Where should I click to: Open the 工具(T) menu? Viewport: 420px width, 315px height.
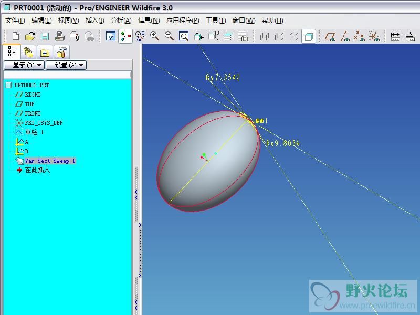coord(216,20)
